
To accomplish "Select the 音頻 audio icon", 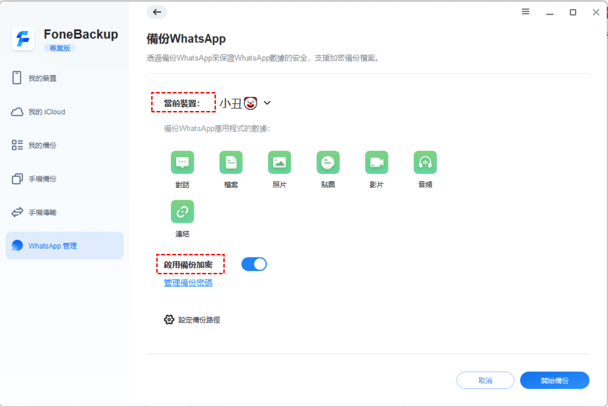I will 425,162.
